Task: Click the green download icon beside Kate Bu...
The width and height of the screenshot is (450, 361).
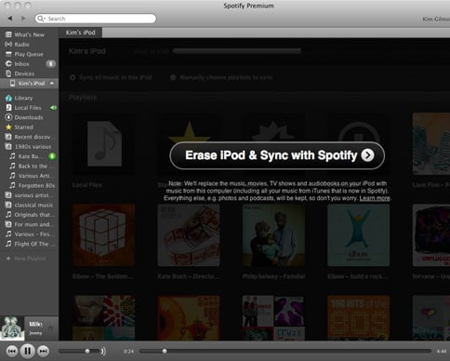Action: pos(52,156)
